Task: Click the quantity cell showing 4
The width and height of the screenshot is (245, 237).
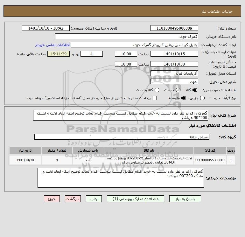Action: pyautogui.click(x=57, y=160)
